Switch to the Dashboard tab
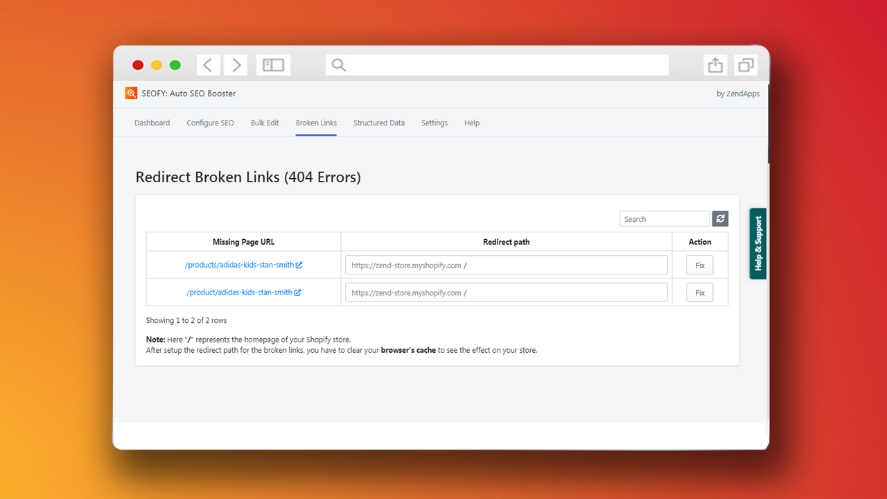 click(152, 123)
